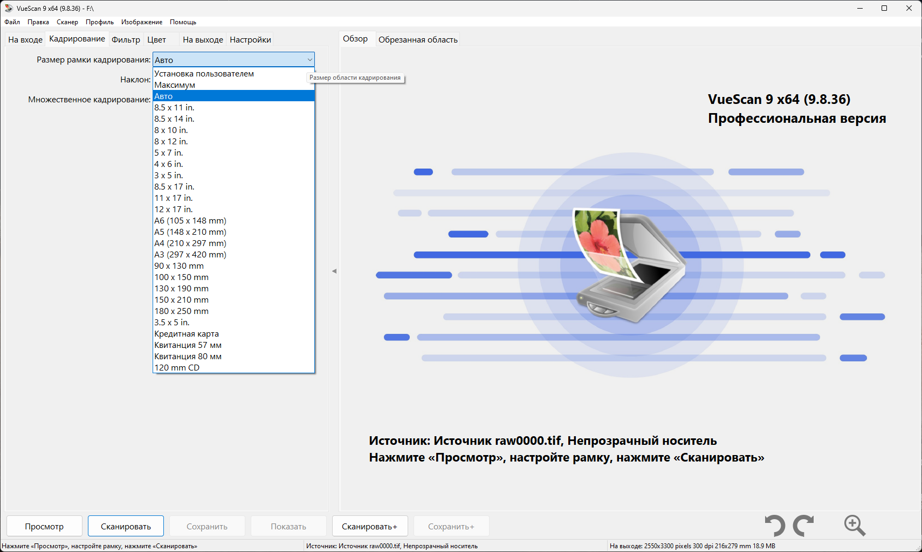
Task: Select the 3 x 5 in. size
Action: tap(233, 175)
